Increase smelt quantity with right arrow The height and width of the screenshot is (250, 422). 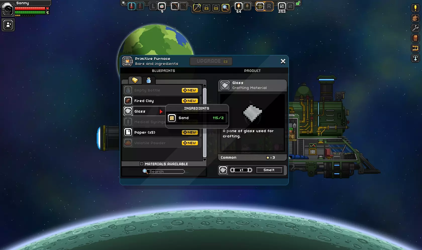click(x=250, y=170)
